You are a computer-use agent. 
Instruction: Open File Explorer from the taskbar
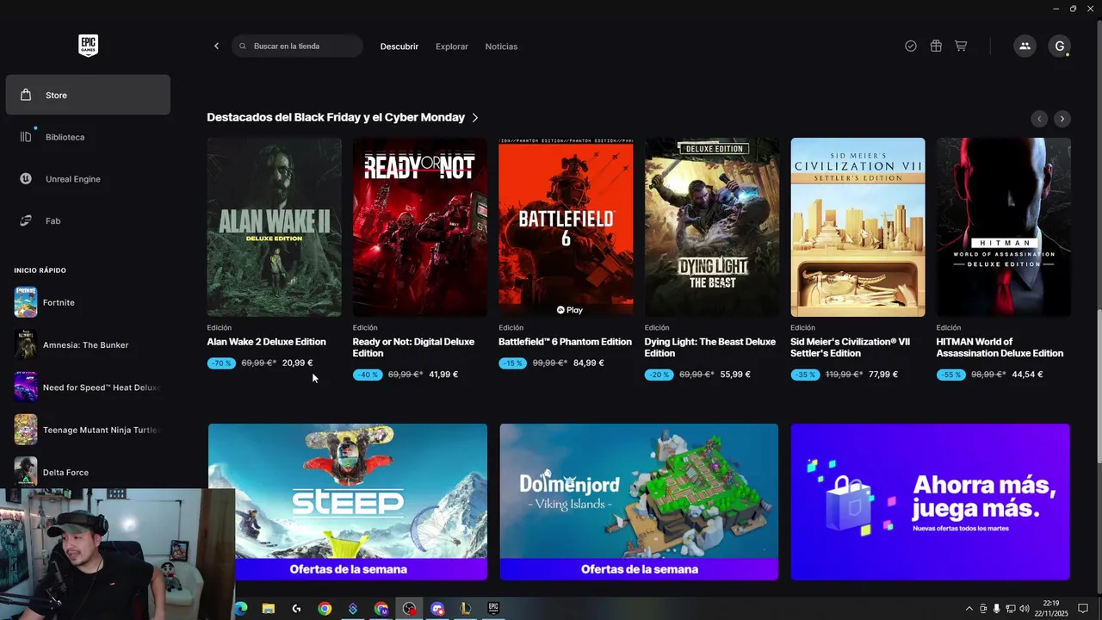pos(269,609)
